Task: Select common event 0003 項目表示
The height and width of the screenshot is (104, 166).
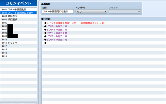Action: (x=18, y=16)
